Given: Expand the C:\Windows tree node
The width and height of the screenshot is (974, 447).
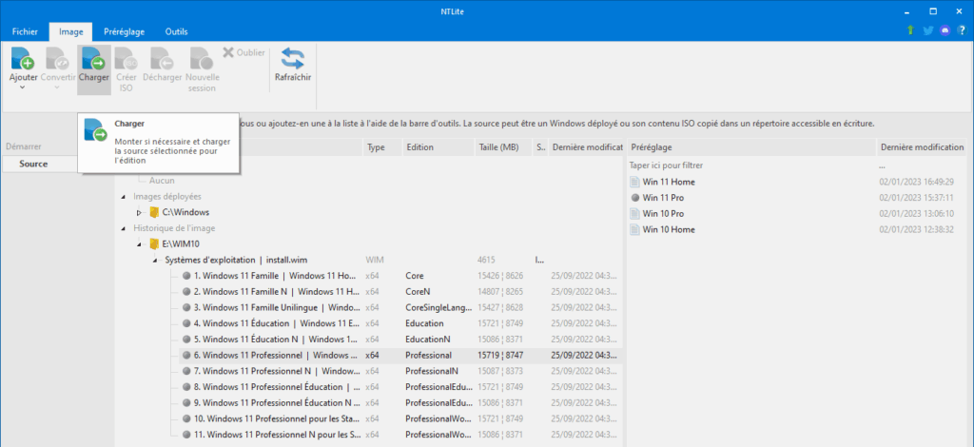Looking at the screenshot, I should pyautogui.click(x=140, y=213).
